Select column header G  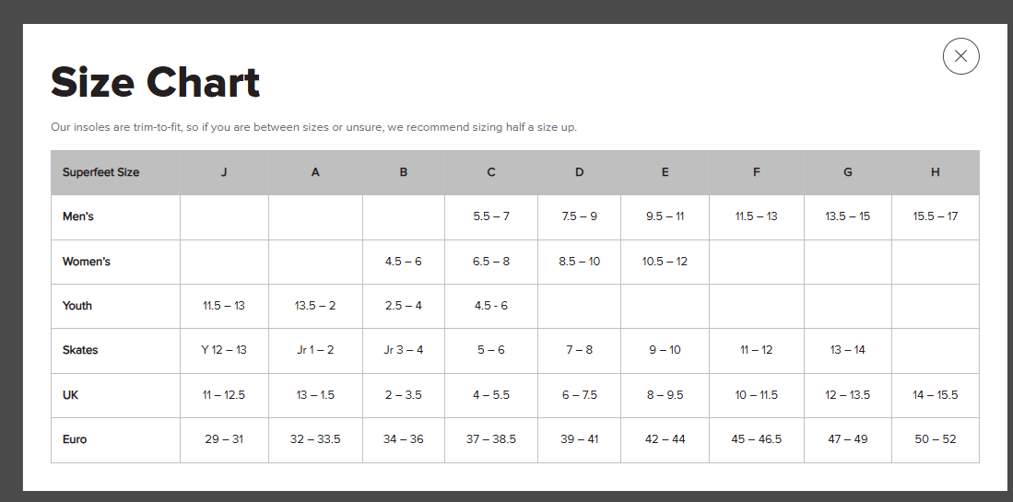tap(848, 172)
